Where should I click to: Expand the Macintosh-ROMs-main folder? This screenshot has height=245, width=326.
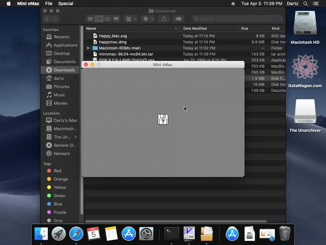click(x=89, y=48)
